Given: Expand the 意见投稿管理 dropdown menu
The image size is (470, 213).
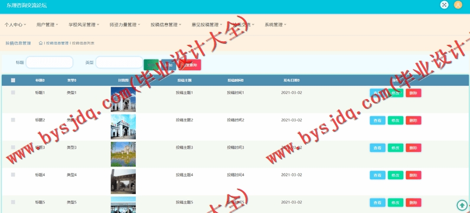Looking at the screenshot, I should click(x=207, y=25).
